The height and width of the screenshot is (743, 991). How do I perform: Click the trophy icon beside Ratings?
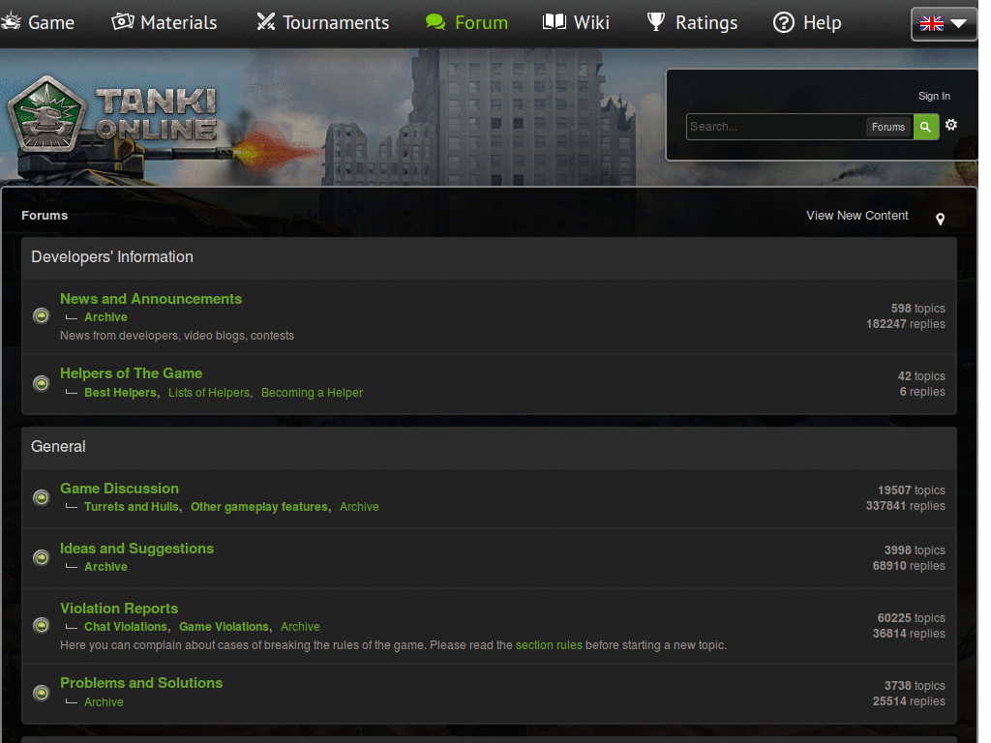click(x=656, y=21)
